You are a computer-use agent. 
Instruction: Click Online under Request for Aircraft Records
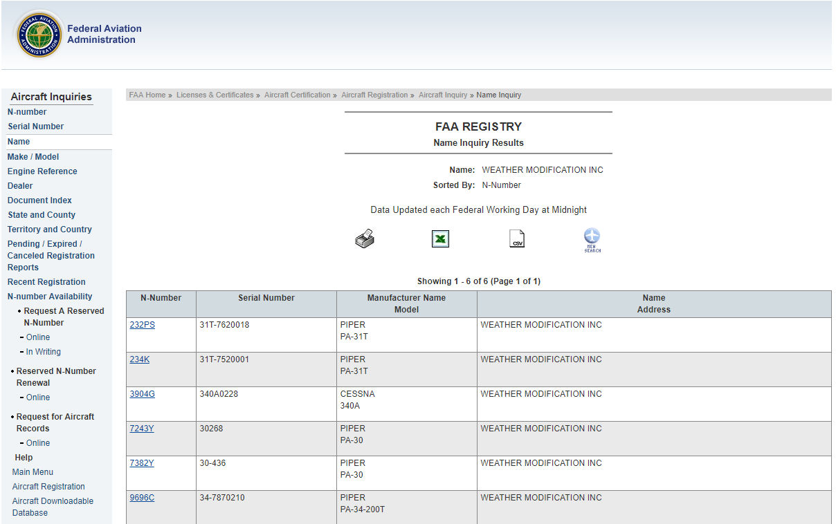pos(38,443)
